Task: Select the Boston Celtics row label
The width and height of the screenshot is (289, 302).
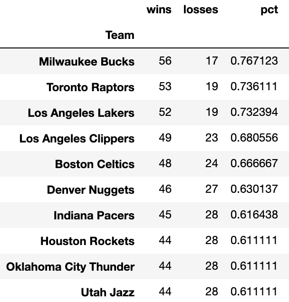Action: pos(95,164)
